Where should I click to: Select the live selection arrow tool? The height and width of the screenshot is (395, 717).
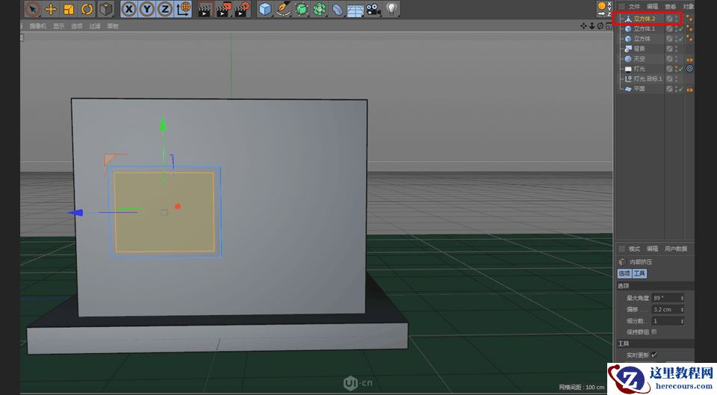pos(32,9)
